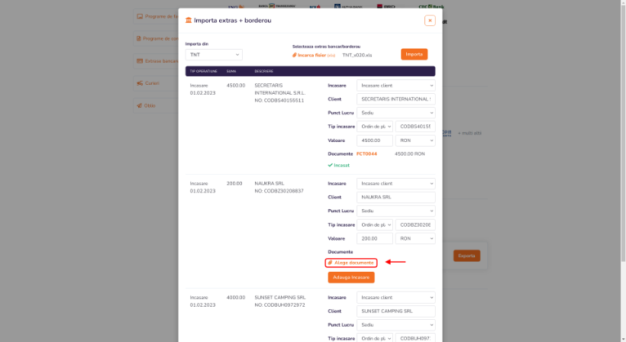Open the Importa din TNT dropdown
The width and height of the screenshot is (626, 342).
coord(214,55)
